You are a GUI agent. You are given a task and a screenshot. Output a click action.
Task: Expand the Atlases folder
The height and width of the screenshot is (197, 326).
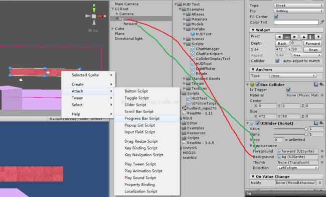click(184, 14)
